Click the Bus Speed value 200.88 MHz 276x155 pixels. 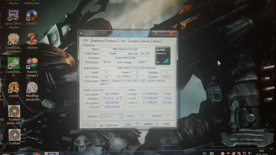pyautogui.click(x=112, y=103)
